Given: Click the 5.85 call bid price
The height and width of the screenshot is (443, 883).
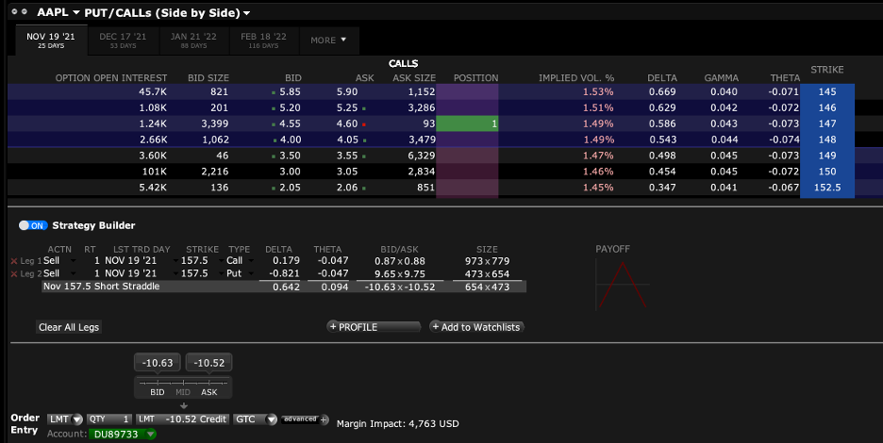Looking at the screenshot, I should pyautogui.click(x=290, y=91).
